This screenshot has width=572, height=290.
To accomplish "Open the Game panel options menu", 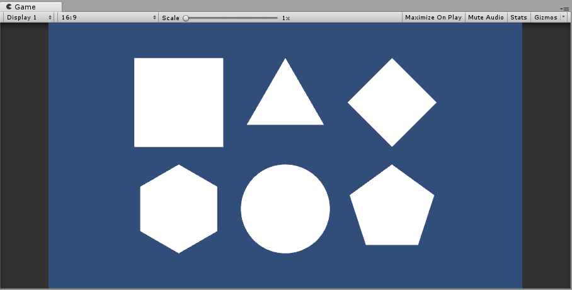I will point(565,9).
